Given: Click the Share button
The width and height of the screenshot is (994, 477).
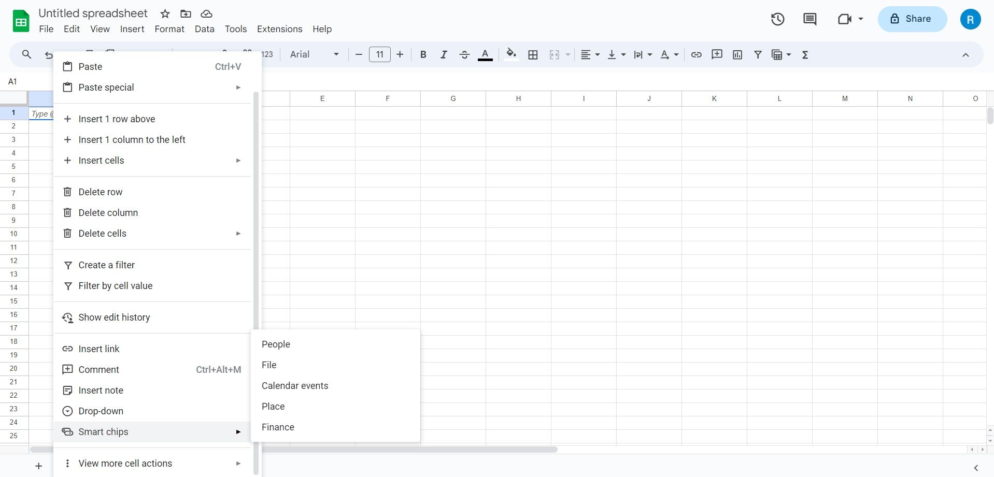Looking at the screenshot, I should click(x=912, y=19).
